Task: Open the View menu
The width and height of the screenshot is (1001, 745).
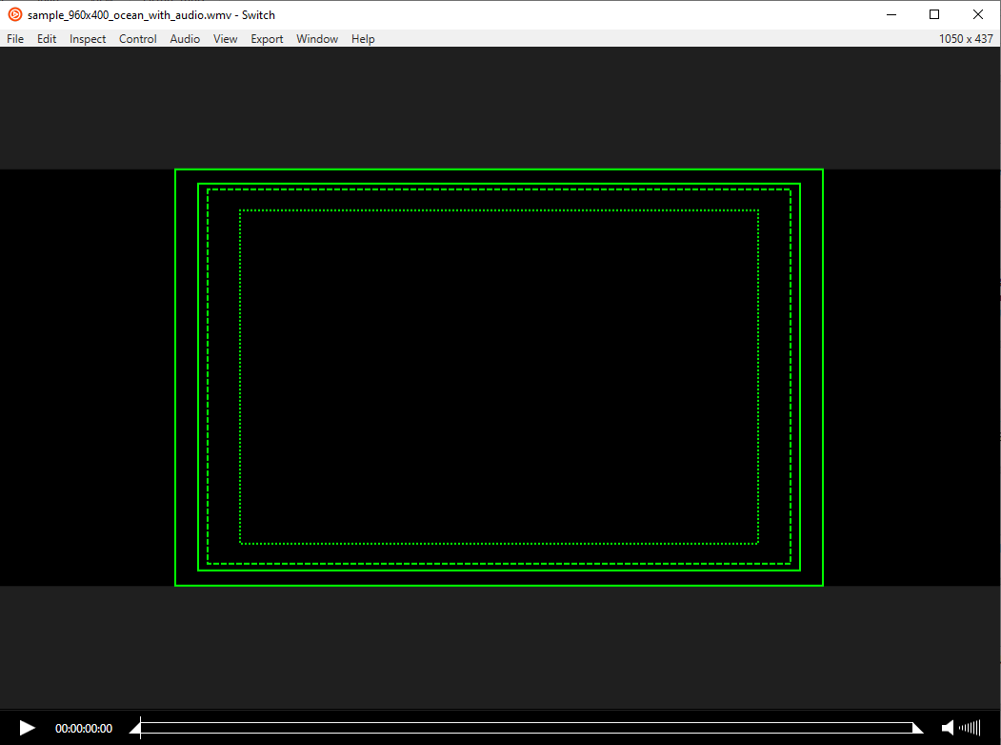Action: [x=225, y=39]
